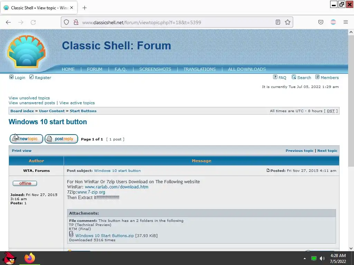Click the post icon beside Posted date
354x265 pixels.
pos(268,170)
